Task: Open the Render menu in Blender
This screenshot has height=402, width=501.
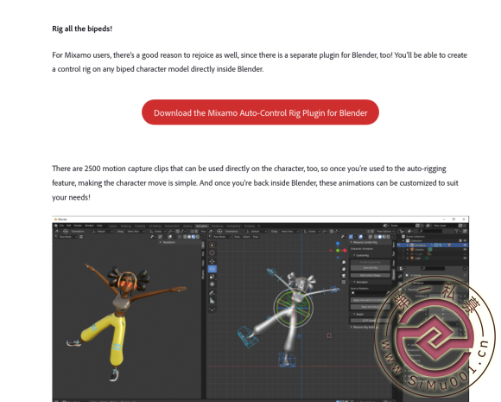Action: click(x=78, y=226)
